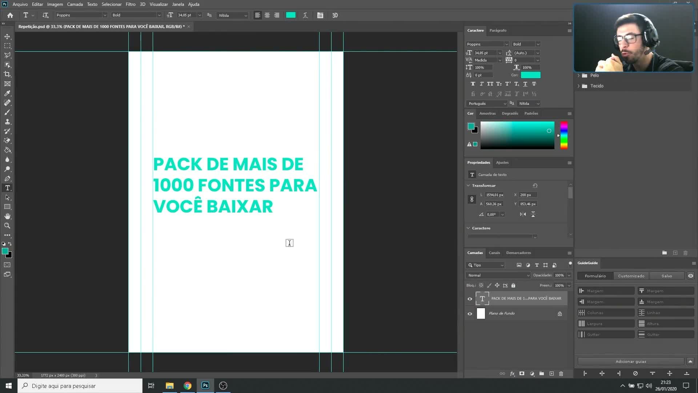This screenshot has height=393, width=698.
Task: Select the Rectangle shape tool
Action: pos(7,207)
